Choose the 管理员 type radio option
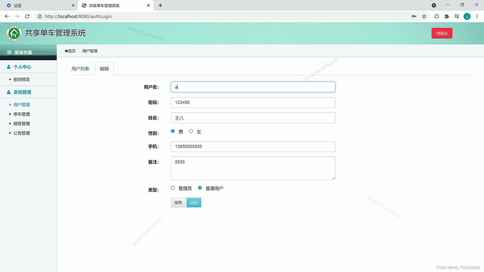The width and height of the screenshot is (484, 272). [173, 188]
